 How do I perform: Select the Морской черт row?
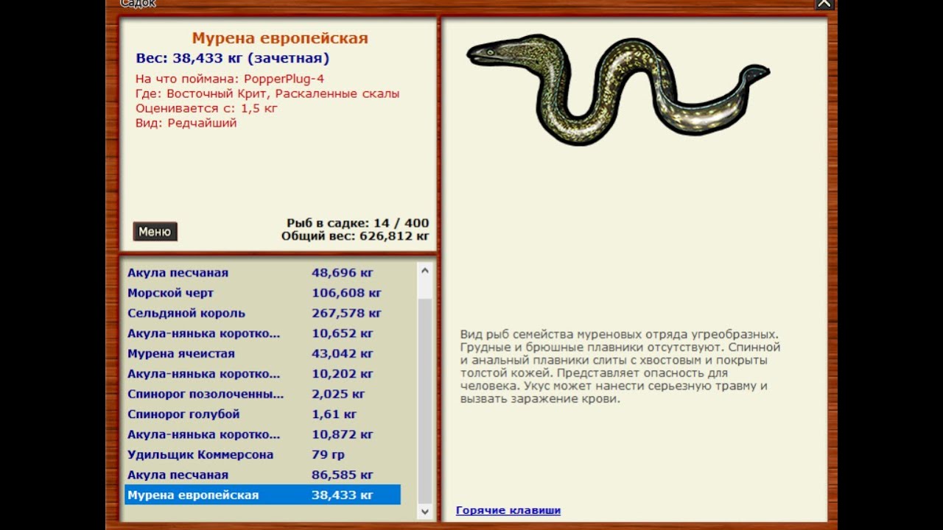pos(262,293)
